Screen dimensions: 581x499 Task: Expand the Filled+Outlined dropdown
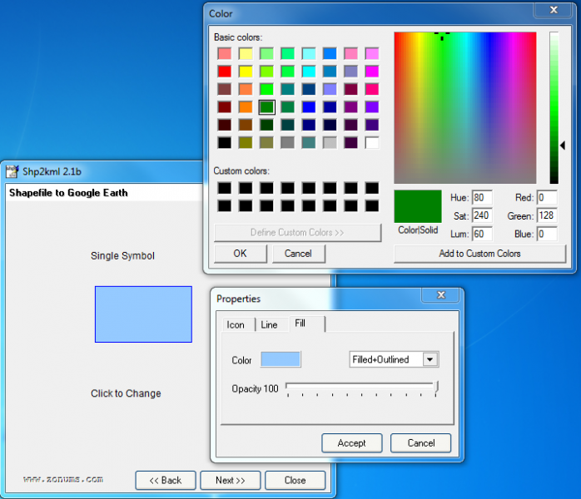point(430,359)
